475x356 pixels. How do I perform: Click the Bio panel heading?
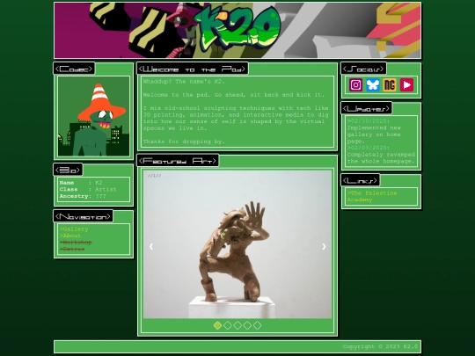pos(68,170)
